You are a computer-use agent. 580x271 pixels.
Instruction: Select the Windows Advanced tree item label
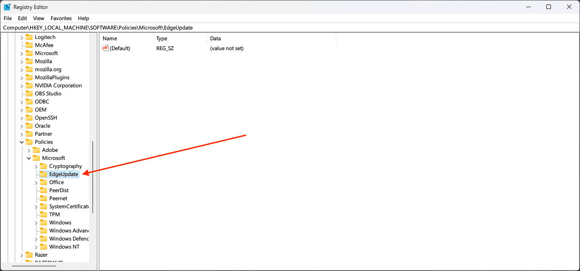(x=69, y=231)
